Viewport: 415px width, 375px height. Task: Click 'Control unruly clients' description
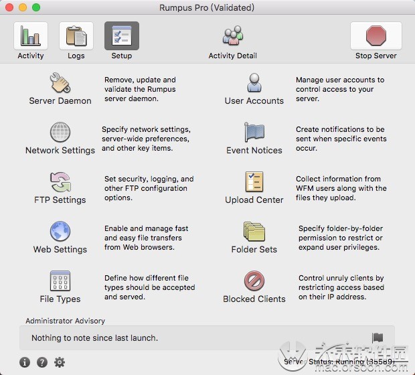(341, 287)
